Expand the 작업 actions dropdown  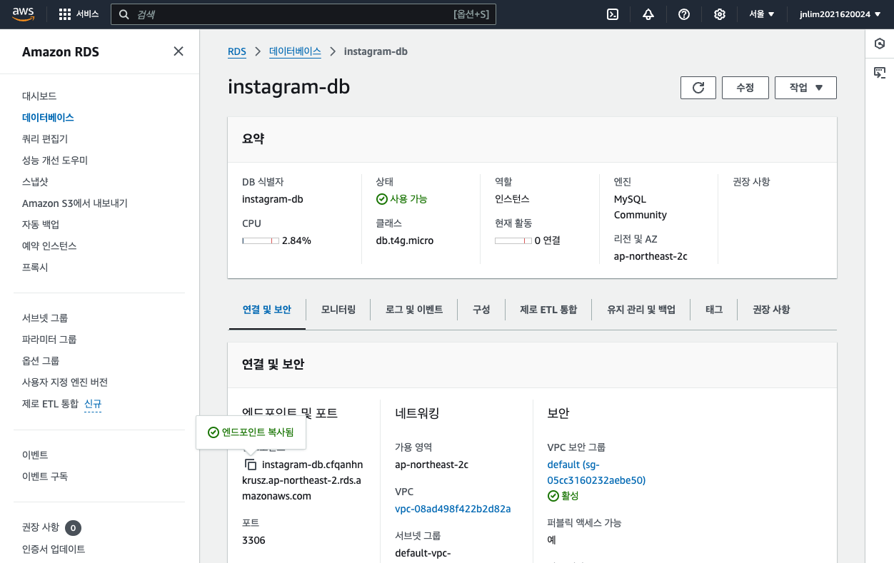(805, 87)
